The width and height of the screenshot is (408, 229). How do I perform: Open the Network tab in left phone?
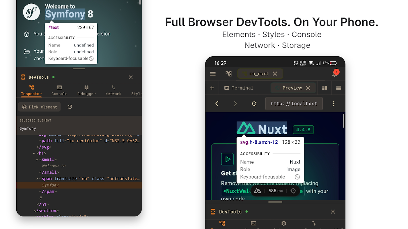pyautogui.click(x=113, y=90)
